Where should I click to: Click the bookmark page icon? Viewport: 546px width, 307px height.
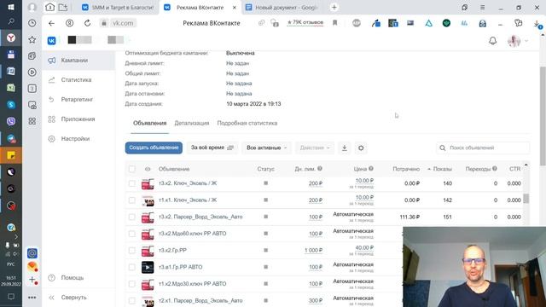pos(334,23)
